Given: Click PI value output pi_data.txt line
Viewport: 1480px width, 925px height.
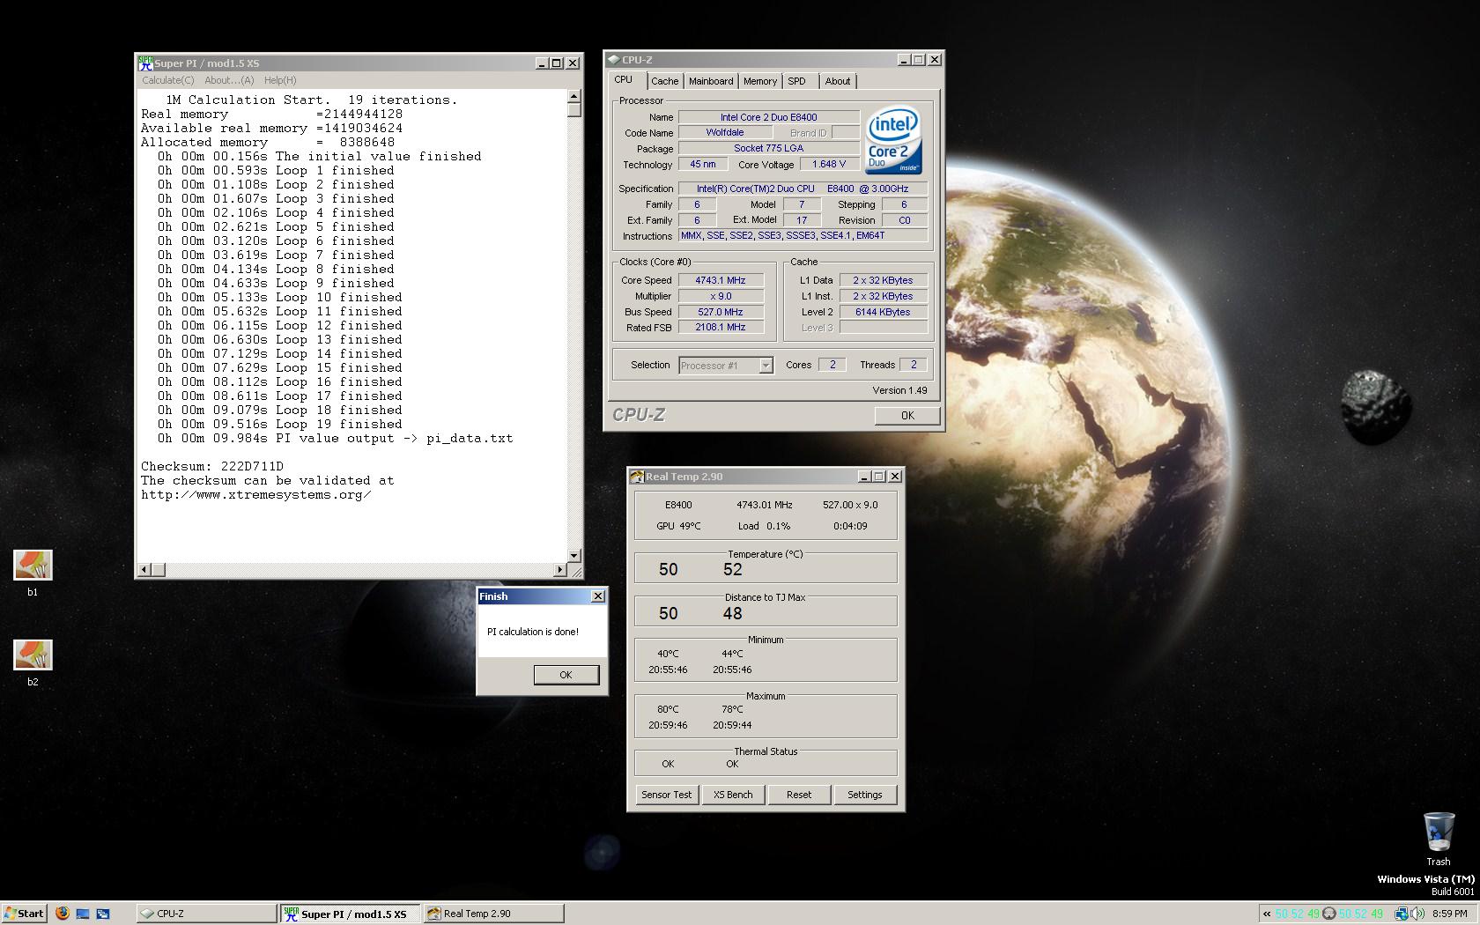Looking at the screenshot, I should (x=335, y=438).
